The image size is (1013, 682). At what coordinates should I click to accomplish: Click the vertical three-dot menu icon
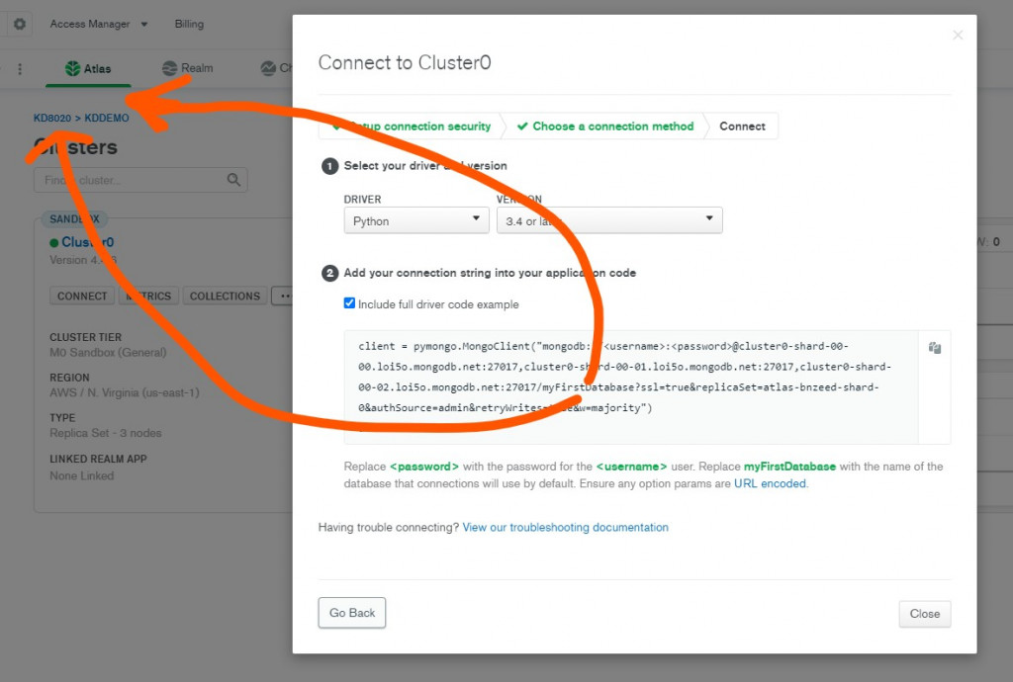(x=20, y=68)
